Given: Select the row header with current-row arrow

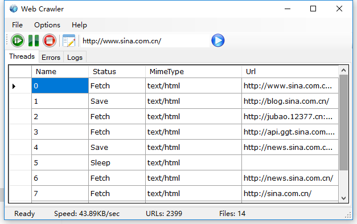Looking at the screenshot, I should tap(20, 86).
